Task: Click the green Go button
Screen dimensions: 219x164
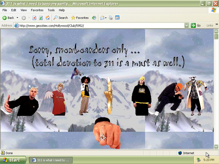Action: pos(196,25)
